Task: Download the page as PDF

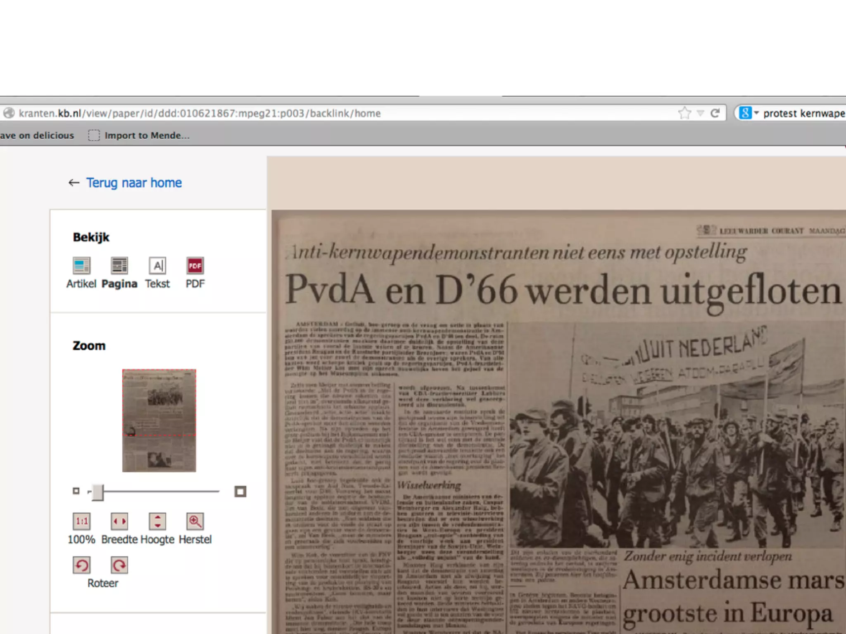Action: pyautogui.click(x=195, y=265)
